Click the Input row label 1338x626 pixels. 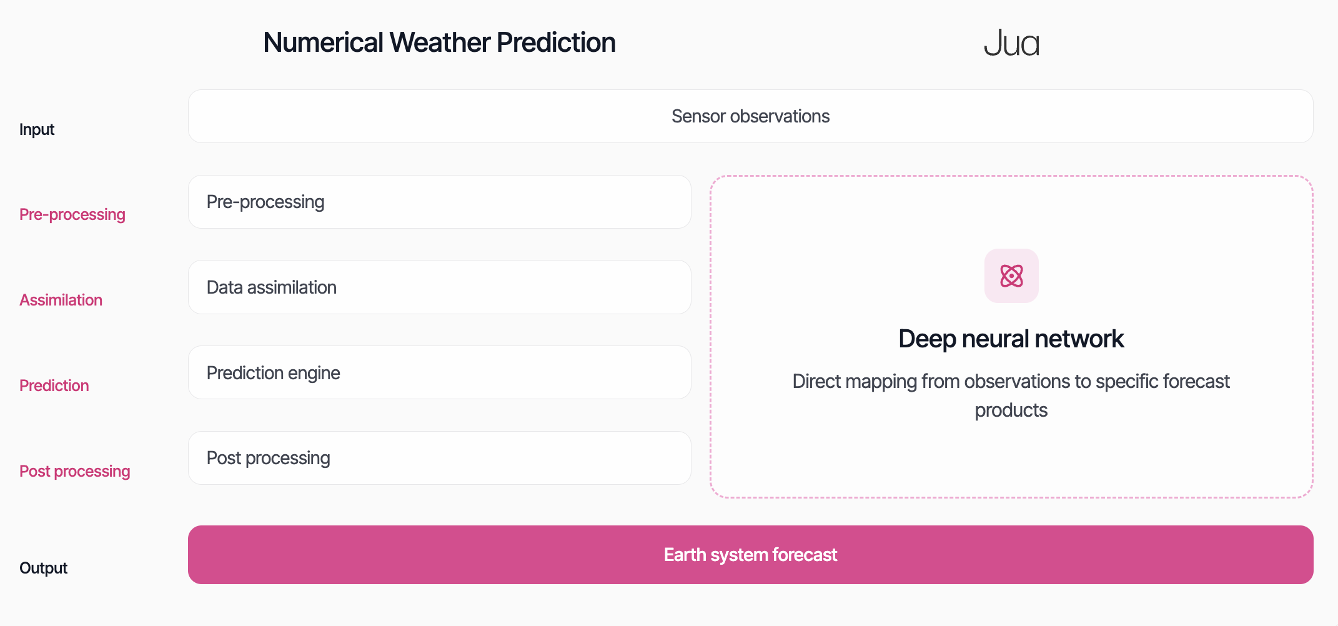pyautogui.click(x=37, y=129)
